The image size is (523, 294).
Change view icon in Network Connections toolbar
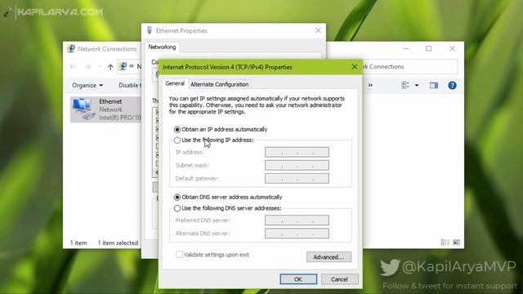pos(405,85)
